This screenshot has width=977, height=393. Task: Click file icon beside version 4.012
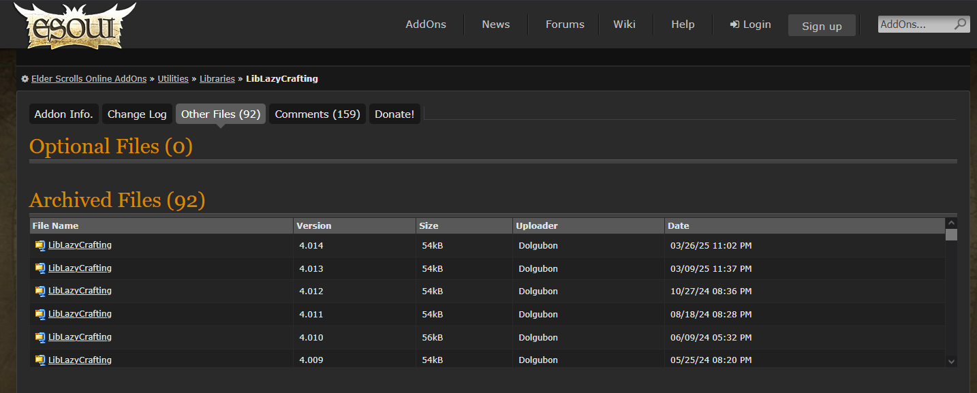[x=40, y=292]
